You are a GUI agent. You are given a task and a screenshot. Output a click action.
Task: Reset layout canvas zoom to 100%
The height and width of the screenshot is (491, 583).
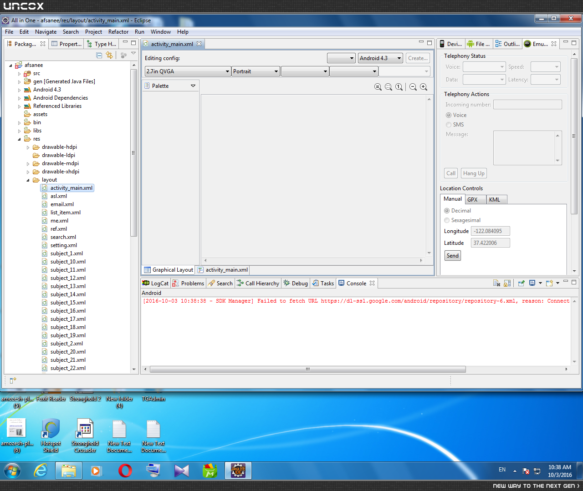399,87
